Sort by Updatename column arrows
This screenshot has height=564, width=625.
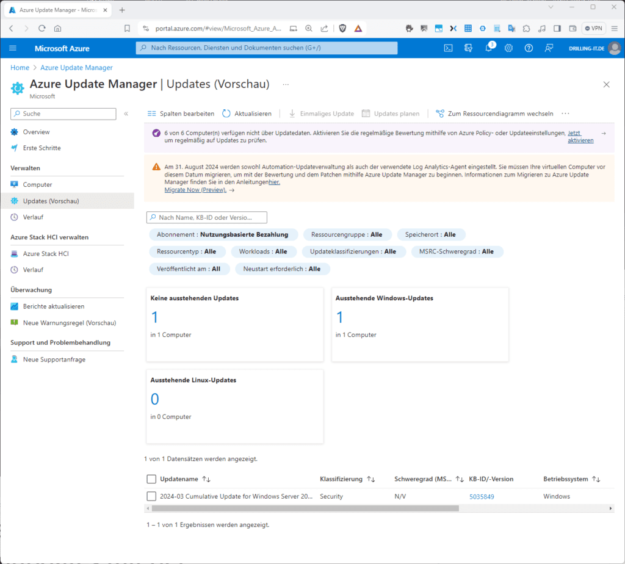coord(206,479)
